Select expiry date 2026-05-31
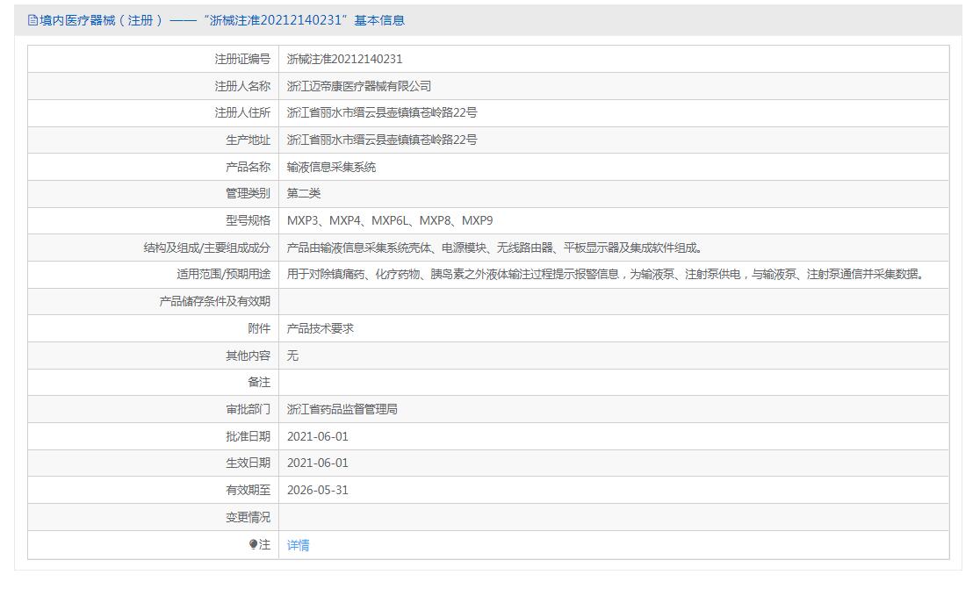 tap(318, 491)
